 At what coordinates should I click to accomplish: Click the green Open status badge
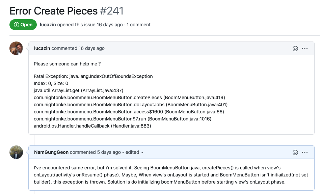[x=23, y=25]
